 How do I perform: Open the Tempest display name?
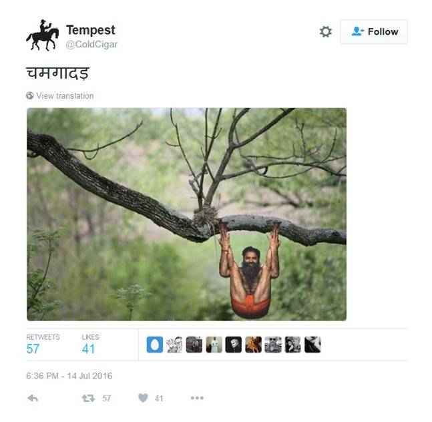point(91,30)
